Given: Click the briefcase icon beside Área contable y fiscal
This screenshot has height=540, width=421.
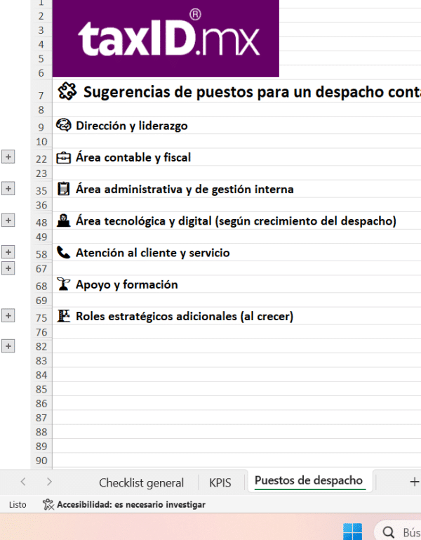Looking at the screenshot, I should (x=64, y=157).
